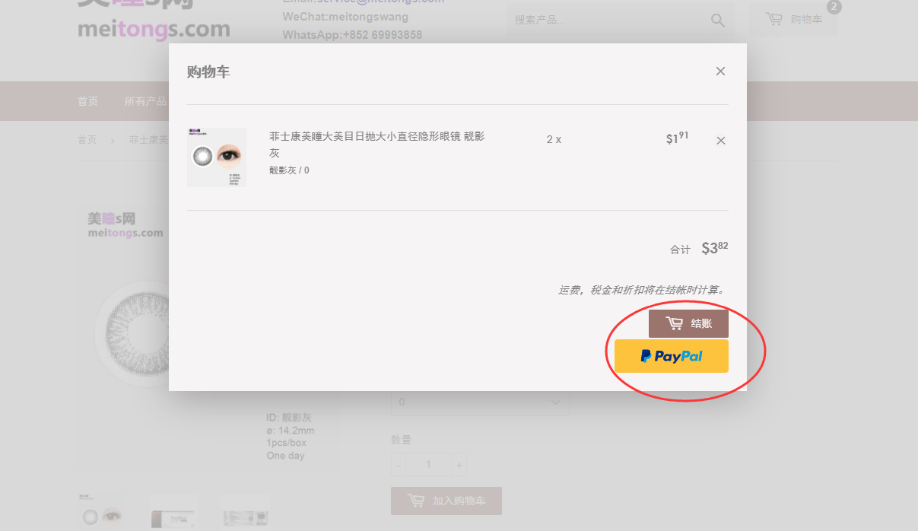Open the 菲士康美瞳 product title link

377,145
